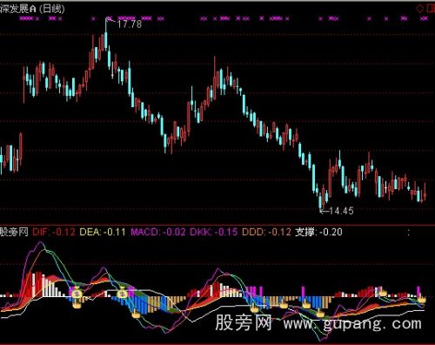The width and height of the screenshot is (435, 345).
Task: Click the DIF: -0.12 indicator value
Action: 54,232
